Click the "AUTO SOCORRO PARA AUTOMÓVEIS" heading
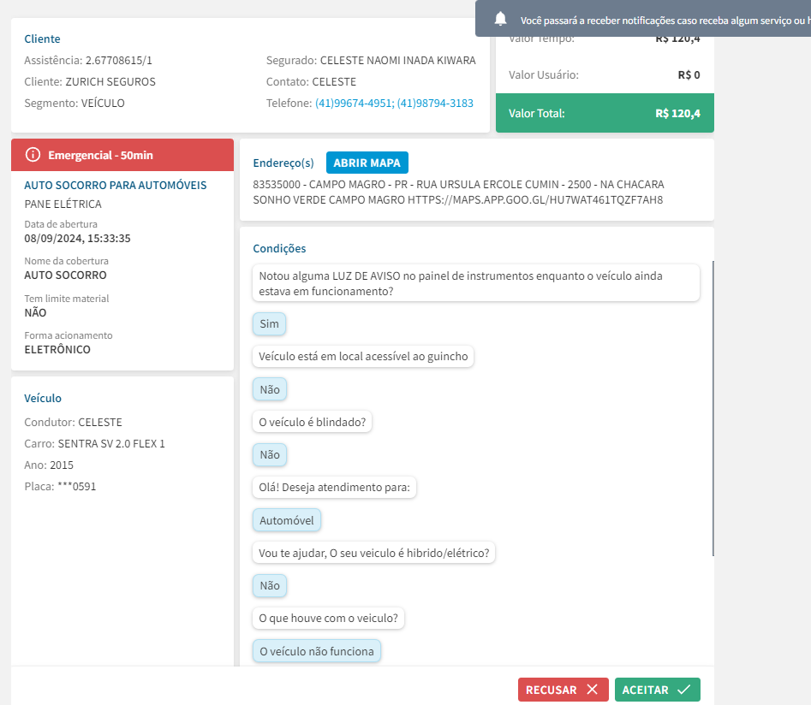 point(116,185)
